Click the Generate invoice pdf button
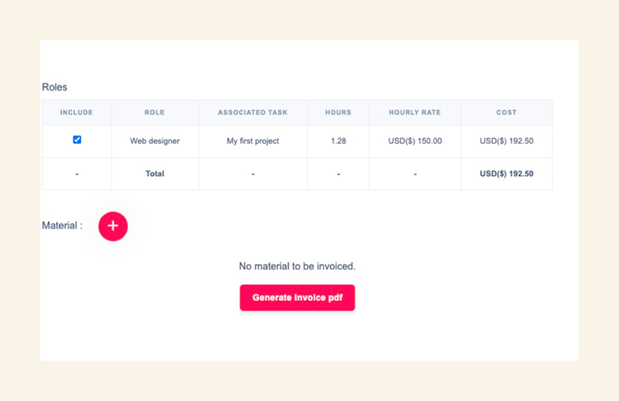The image size is (619, 401). [x=297, y=297]
